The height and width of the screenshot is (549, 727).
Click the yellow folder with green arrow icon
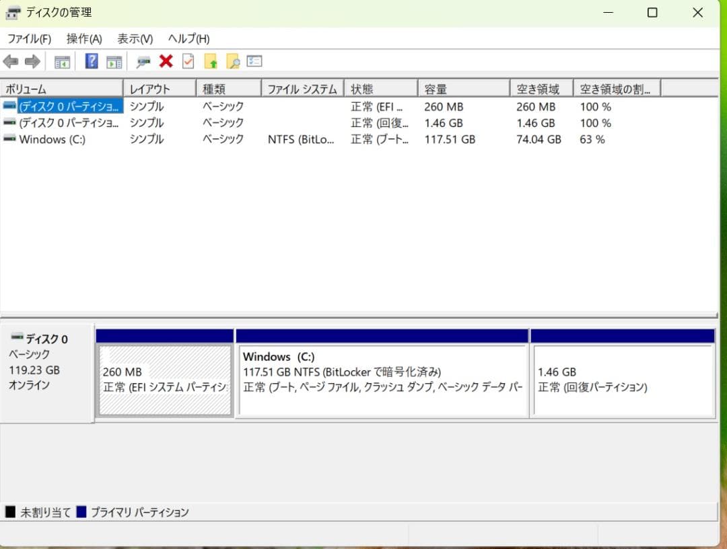coord(211,61)
